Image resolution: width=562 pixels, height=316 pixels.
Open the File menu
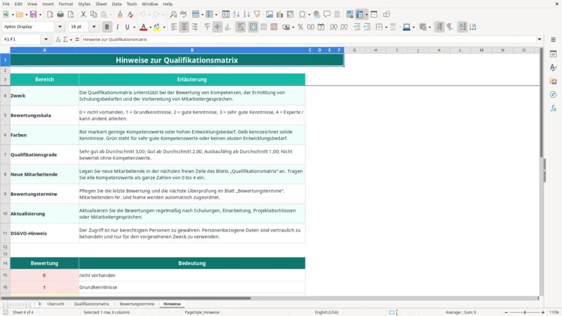[6, 4]
